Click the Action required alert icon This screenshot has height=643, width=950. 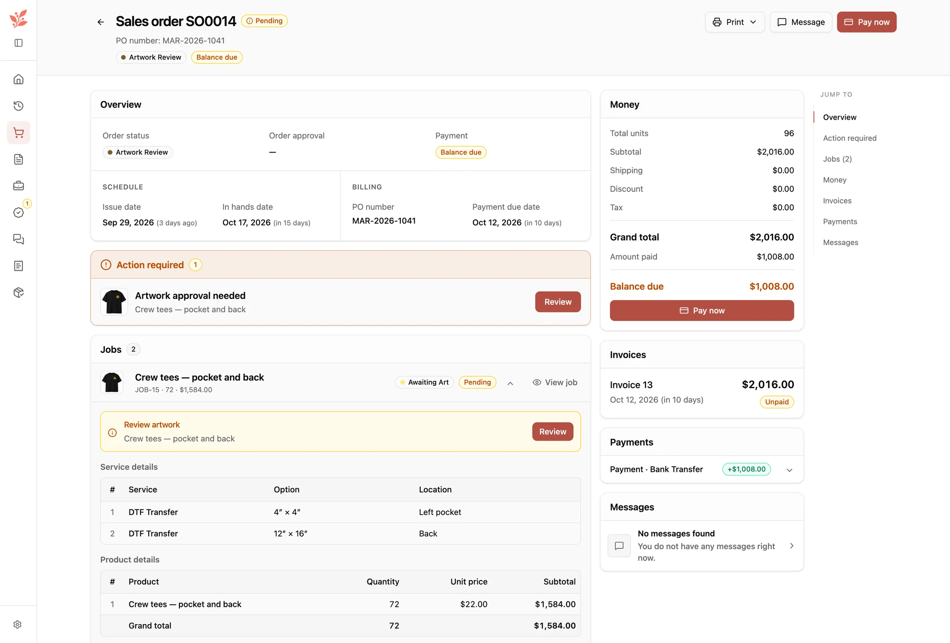click(106, 265)
